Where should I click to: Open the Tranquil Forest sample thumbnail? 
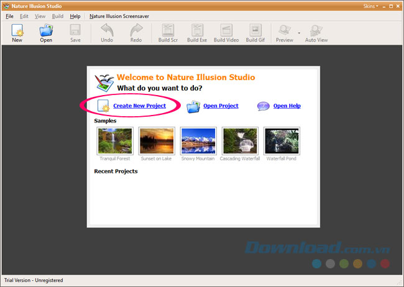pos(115,140)
